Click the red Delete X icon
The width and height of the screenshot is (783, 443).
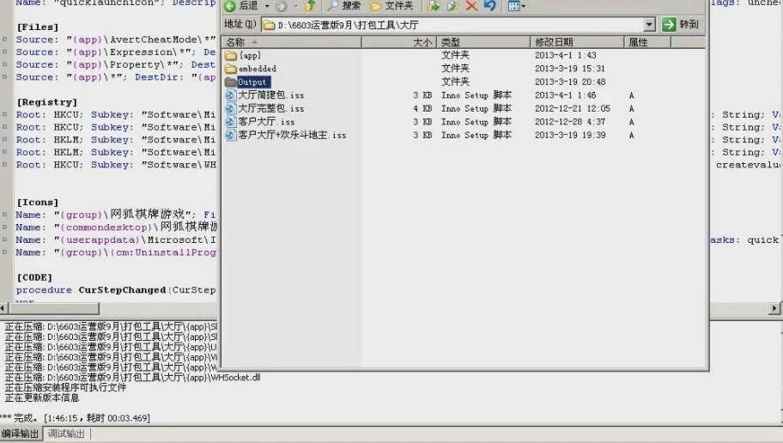[x=471, y=6]
